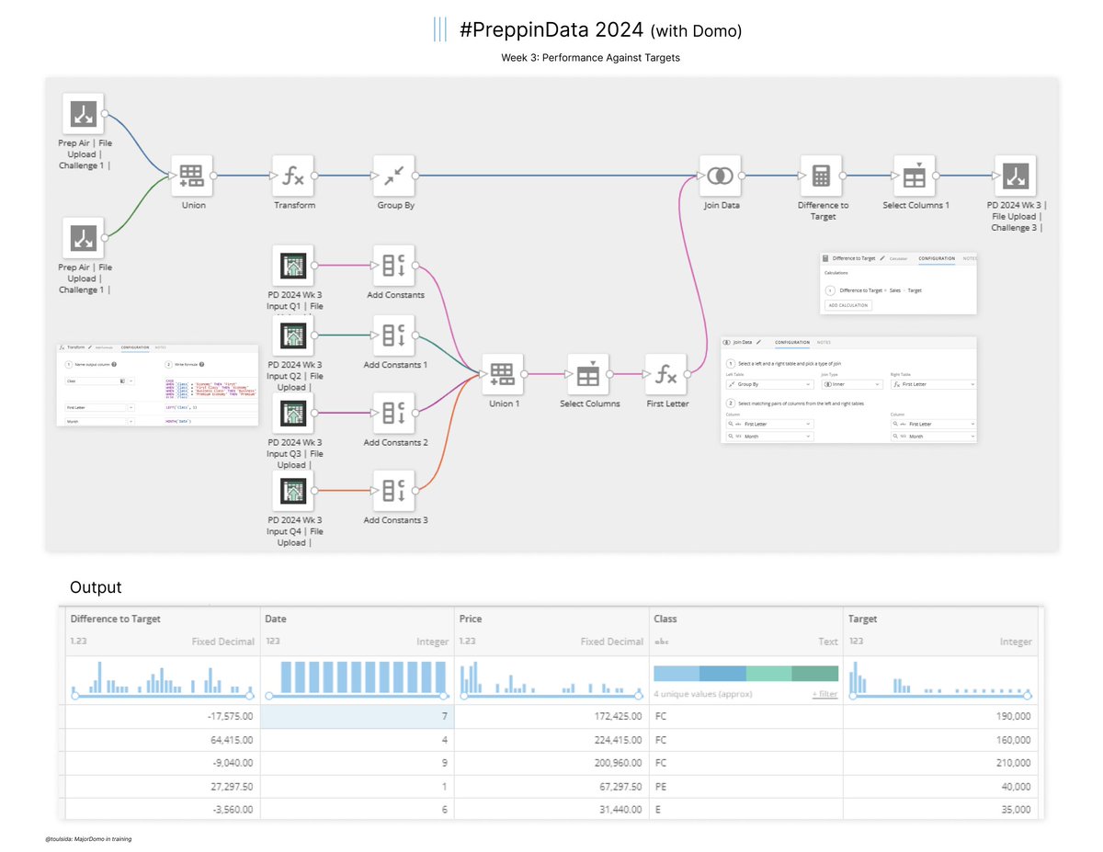Click the PD 2024 Wk 3 Challenge 3 output tile
Screen dimensions: 1103x852
pos(1016,175)
